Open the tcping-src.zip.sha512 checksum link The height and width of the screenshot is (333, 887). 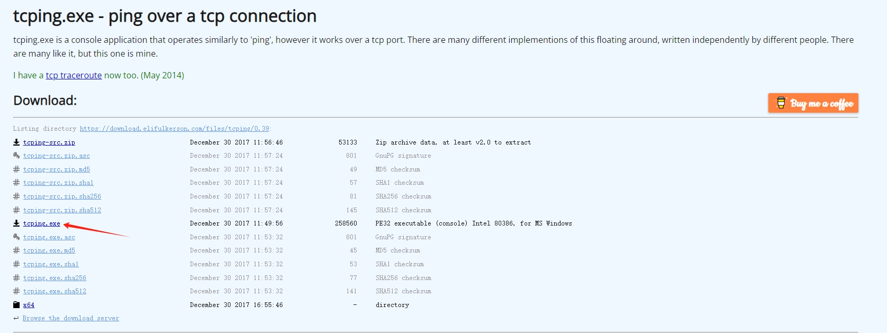click(62, 210)
